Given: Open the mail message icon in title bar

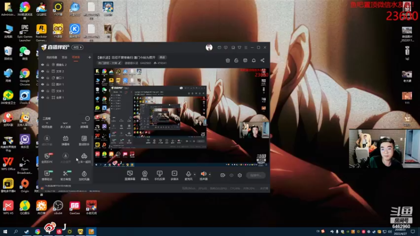Looking at the screenshot, I should [219, 47].
